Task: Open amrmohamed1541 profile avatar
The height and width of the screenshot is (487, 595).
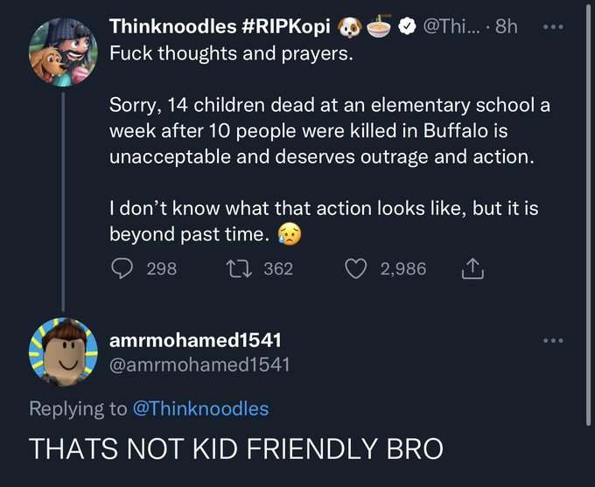Action: click(x=61, y=351)
